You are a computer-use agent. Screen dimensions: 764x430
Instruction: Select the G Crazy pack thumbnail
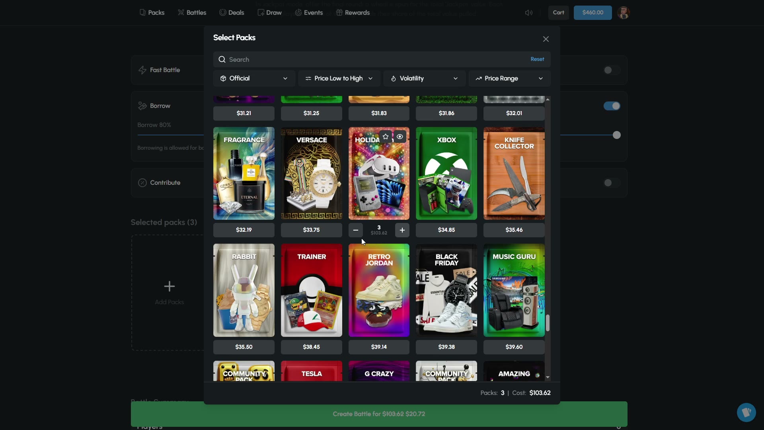tap(379, 371)
